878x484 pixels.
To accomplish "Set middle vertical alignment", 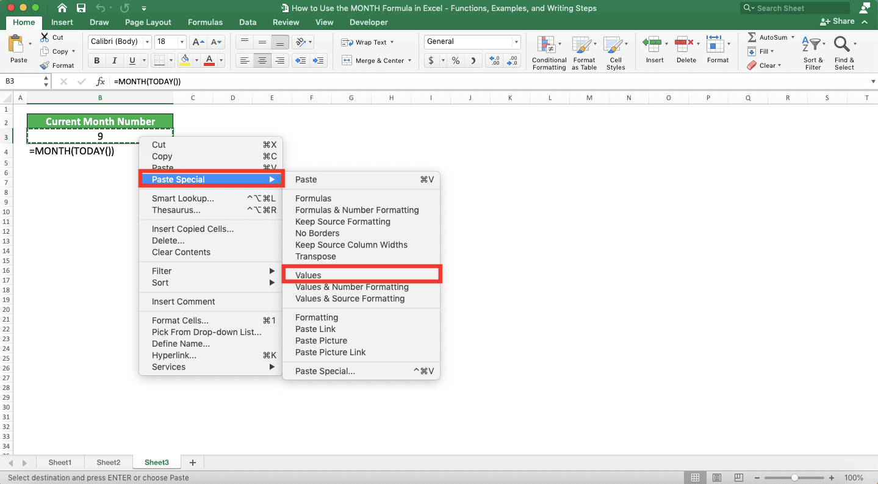I will pyautogui.click(x=262, y=42).
